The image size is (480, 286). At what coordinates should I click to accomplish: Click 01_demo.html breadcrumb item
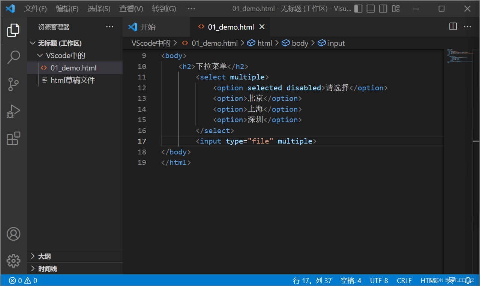pos(214,43)
